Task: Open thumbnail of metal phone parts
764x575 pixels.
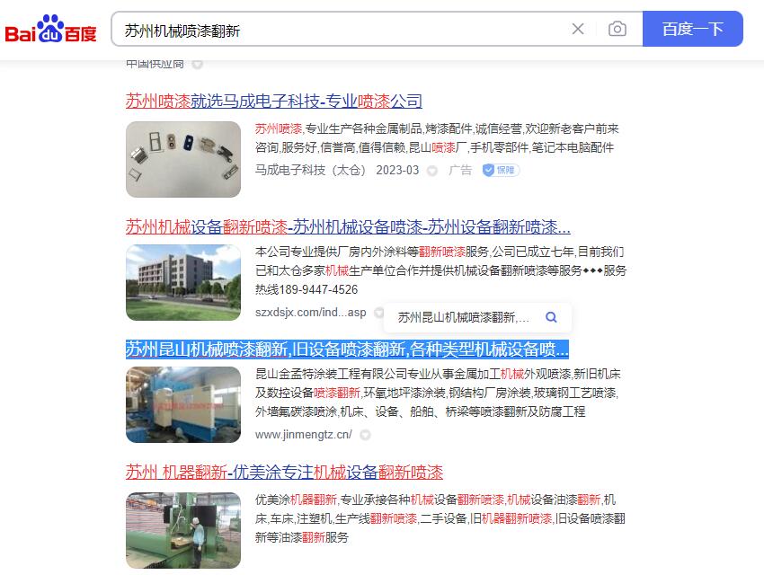Action: [183, 159]
